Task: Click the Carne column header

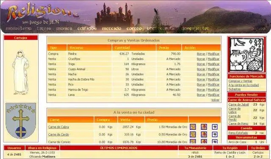Action: pyautogui.click(x=71, y=120)
